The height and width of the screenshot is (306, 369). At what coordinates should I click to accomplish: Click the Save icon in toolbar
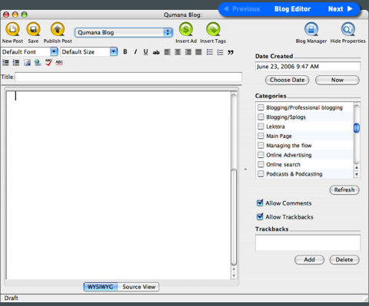[33, 29]
